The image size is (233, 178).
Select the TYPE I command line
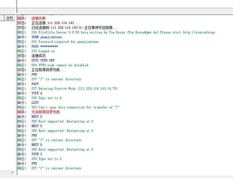click(30, 154)
